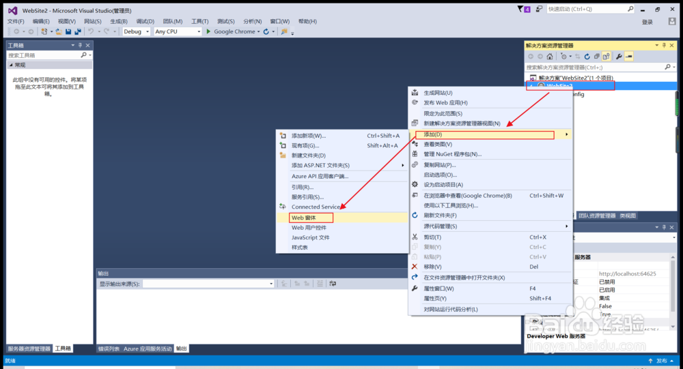Open the 文件(F) menu
This screenshot has width=683, height=369.
click(16, 21)
